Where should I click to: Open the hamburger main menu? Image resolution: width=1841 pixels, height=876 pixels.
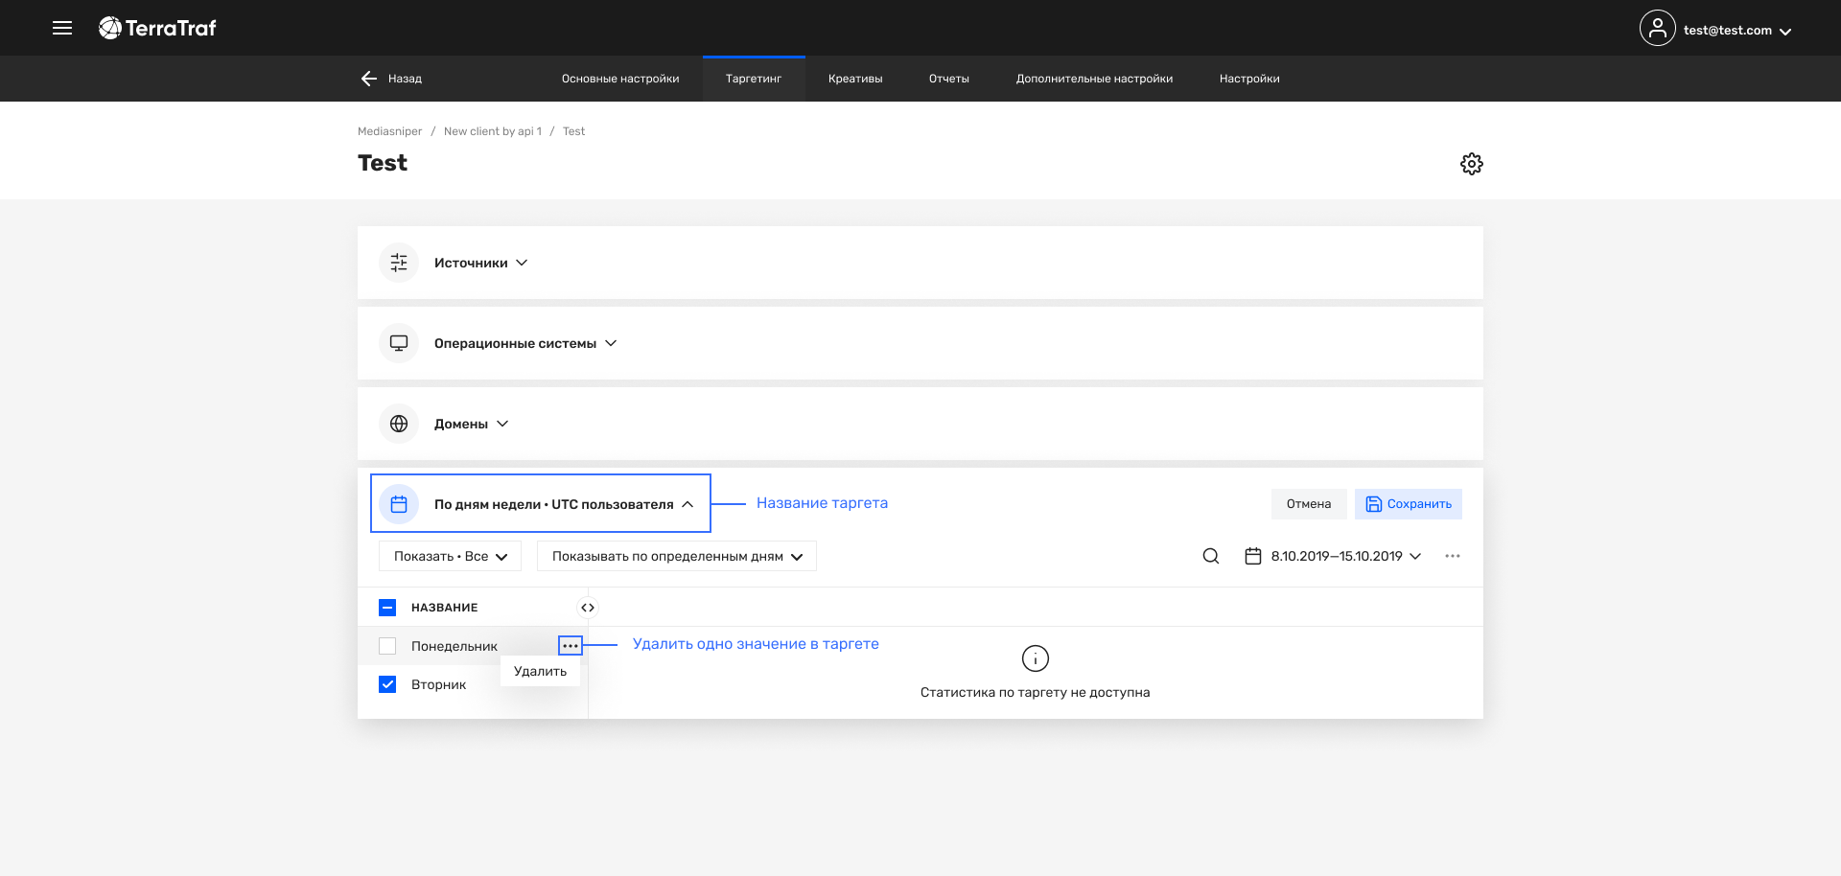(62, 28)
